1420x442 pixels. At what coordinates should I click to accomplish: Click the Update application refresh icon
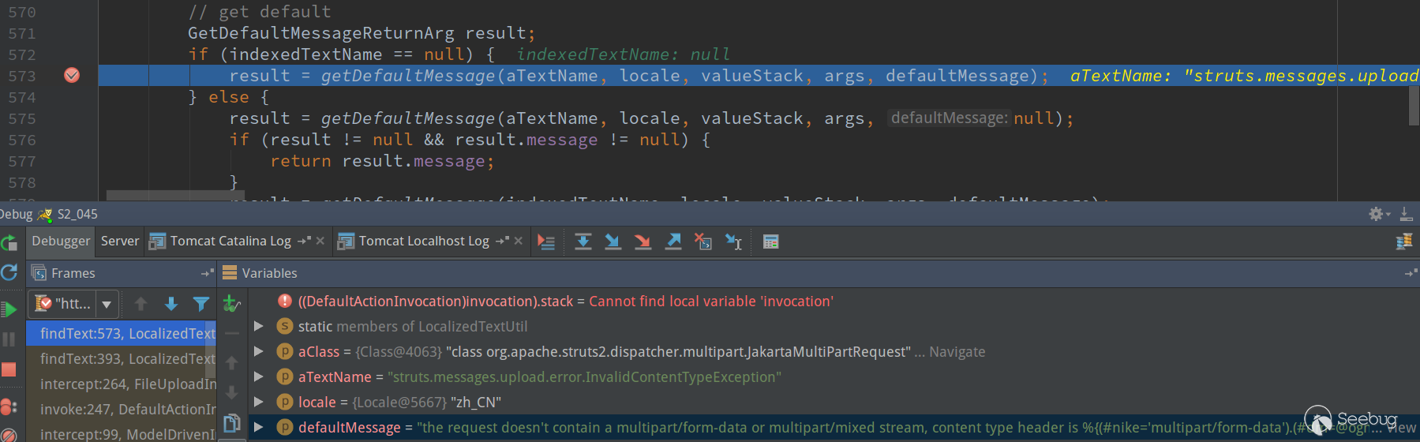pyautogui.click(x=9, y=273)
